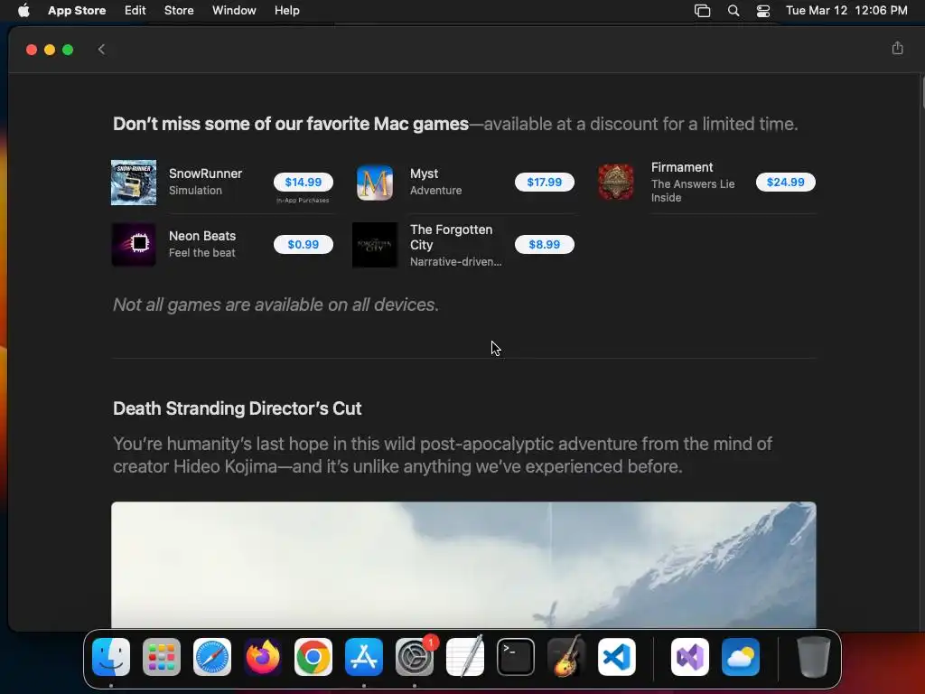The image size is (925, 694).
Task: Click "The Answers Lie Inside" subtitle
Action: click(x=693, y=191)
